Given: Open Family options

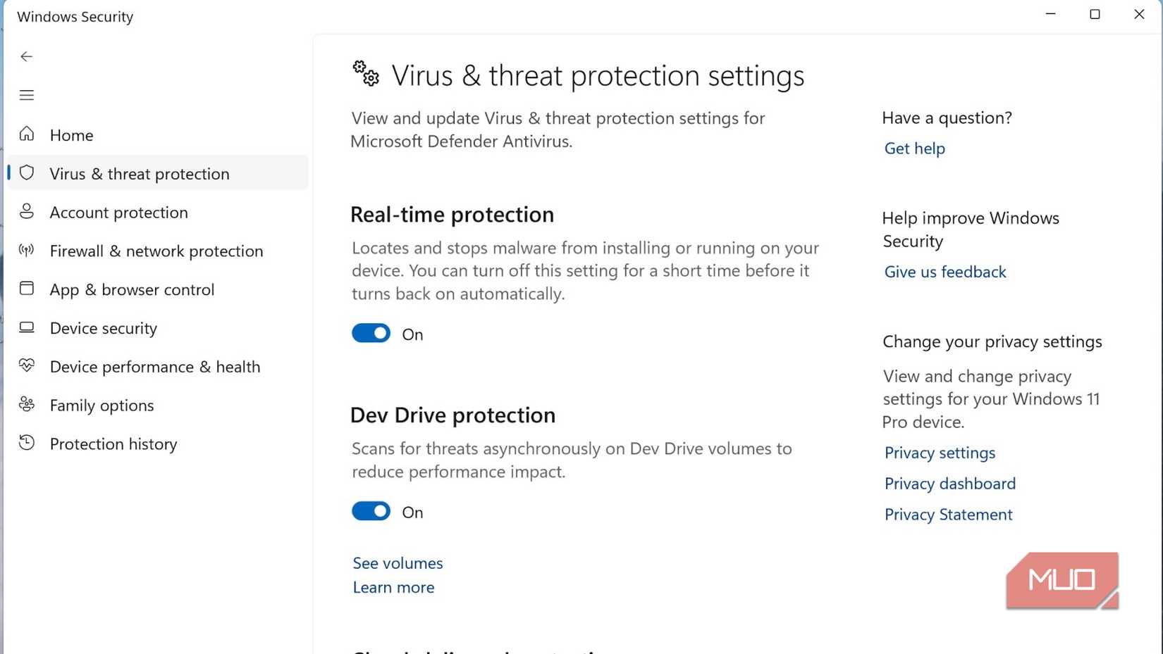Looking at the screenshot, I should 101,405.
